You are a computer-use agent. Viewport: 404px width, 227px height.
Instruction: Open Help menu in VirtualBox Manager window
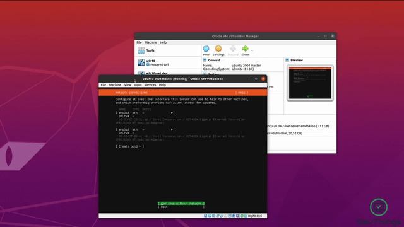tap(163, 42)
